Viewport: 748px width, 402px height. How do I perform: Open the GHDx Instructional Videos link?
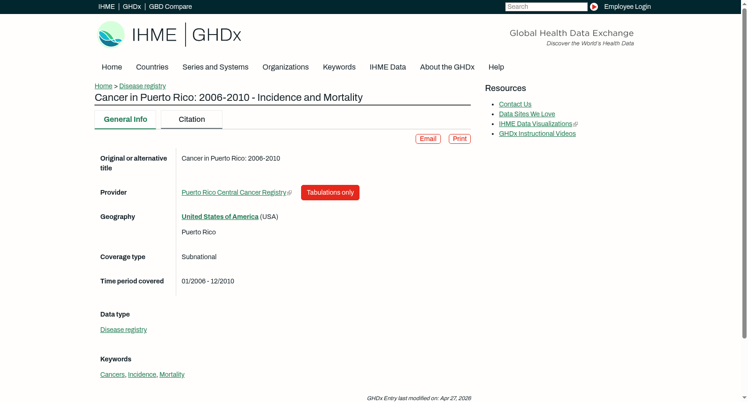tap(537, 134)
